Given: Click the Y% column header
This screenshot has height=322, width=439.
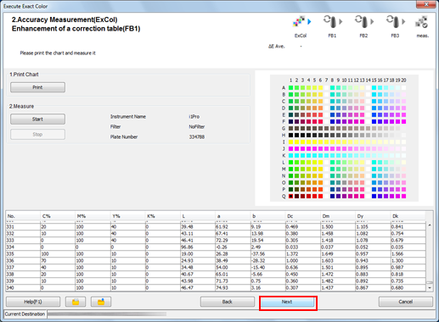Looking at the screenshot, I should tap(127, 216).
